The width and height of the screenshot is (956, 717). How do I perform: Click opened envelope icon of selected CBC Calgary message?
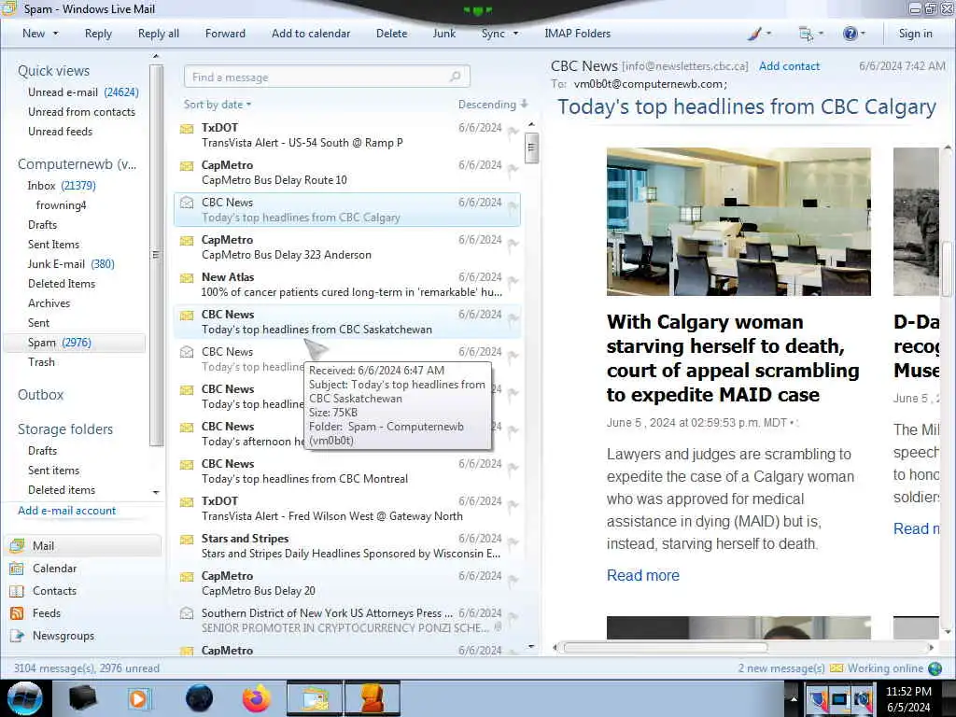pyautogui.click(x=187, y=203)
